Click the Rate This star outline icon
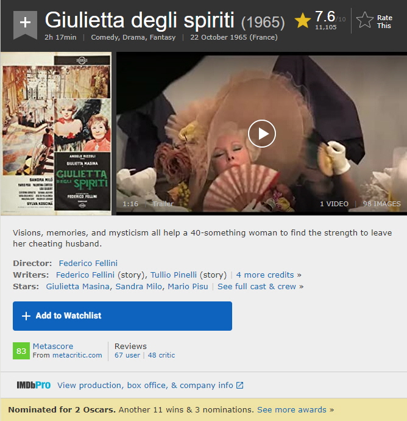Viewport: 407px width, 421px height. tap(364, 20)
